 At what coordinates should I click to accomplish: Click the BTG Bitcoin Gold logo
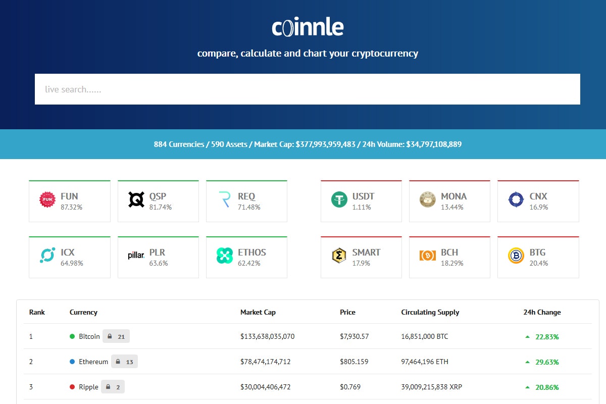tap(517, 255)
